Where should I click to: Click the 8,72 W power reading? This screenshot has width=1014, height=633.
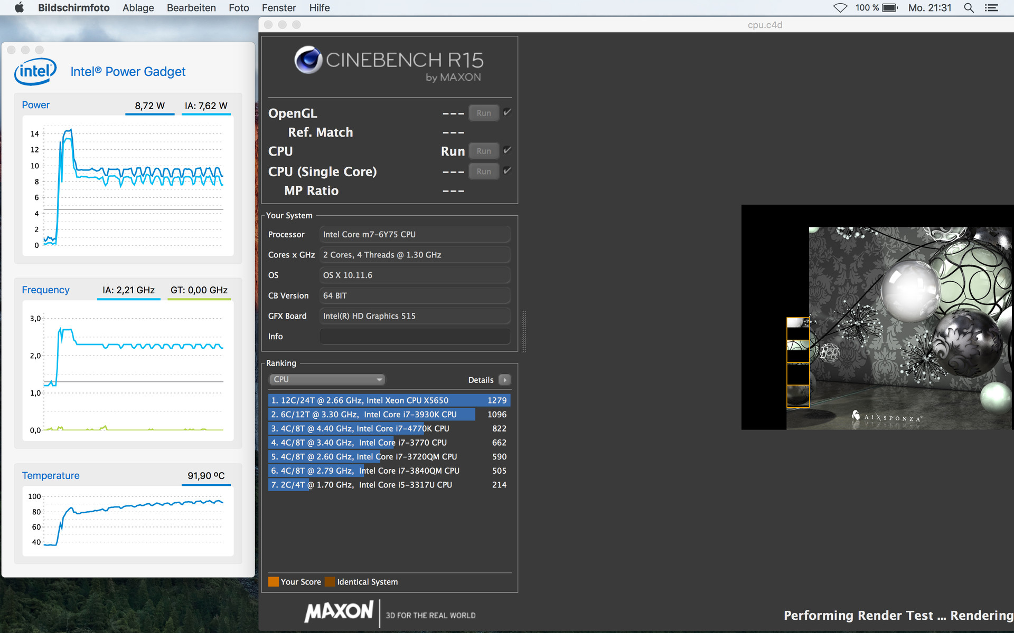[150, 105]
